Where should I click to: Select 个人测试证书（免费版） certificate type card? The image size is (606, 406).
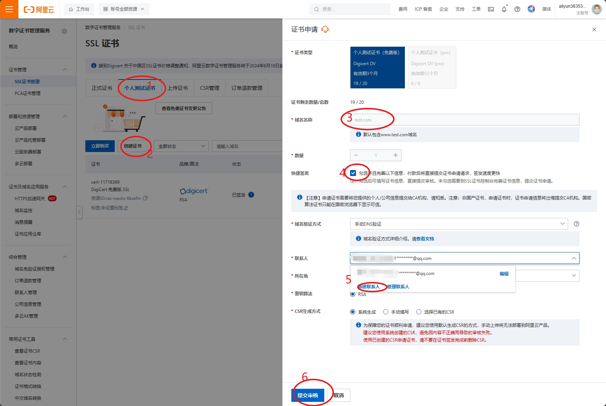(x=378, y=67)
